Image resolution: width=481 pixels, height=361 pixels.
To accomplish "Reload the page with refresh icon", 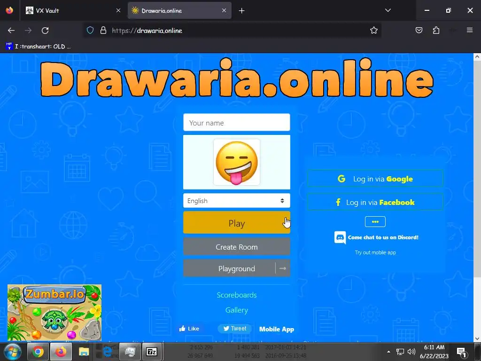I will (x=45, y=31).
